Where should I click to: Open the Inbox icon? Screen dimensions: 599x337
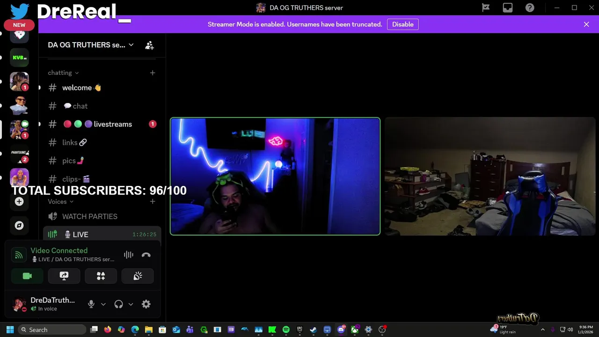508,7
